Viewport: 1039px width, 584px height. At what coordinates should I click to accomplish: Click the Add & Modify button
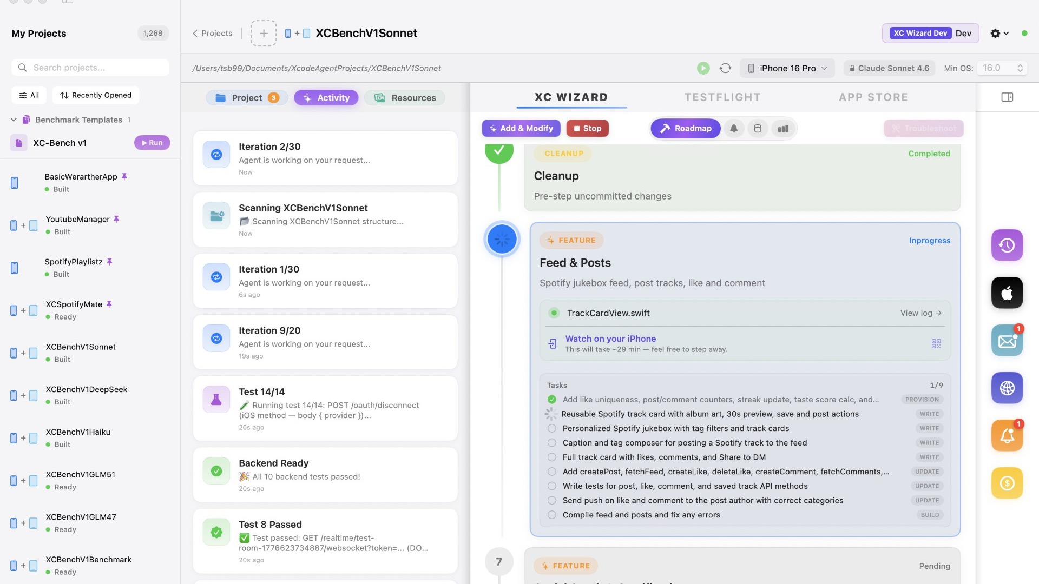click(x=521, y=129)
